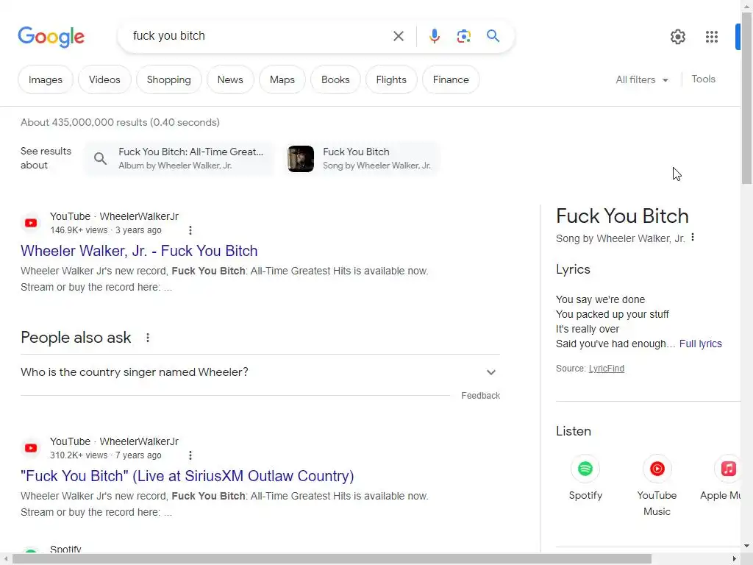
Task: Click the vertical scrollbar thumb
Action: (x=747, y=98)
